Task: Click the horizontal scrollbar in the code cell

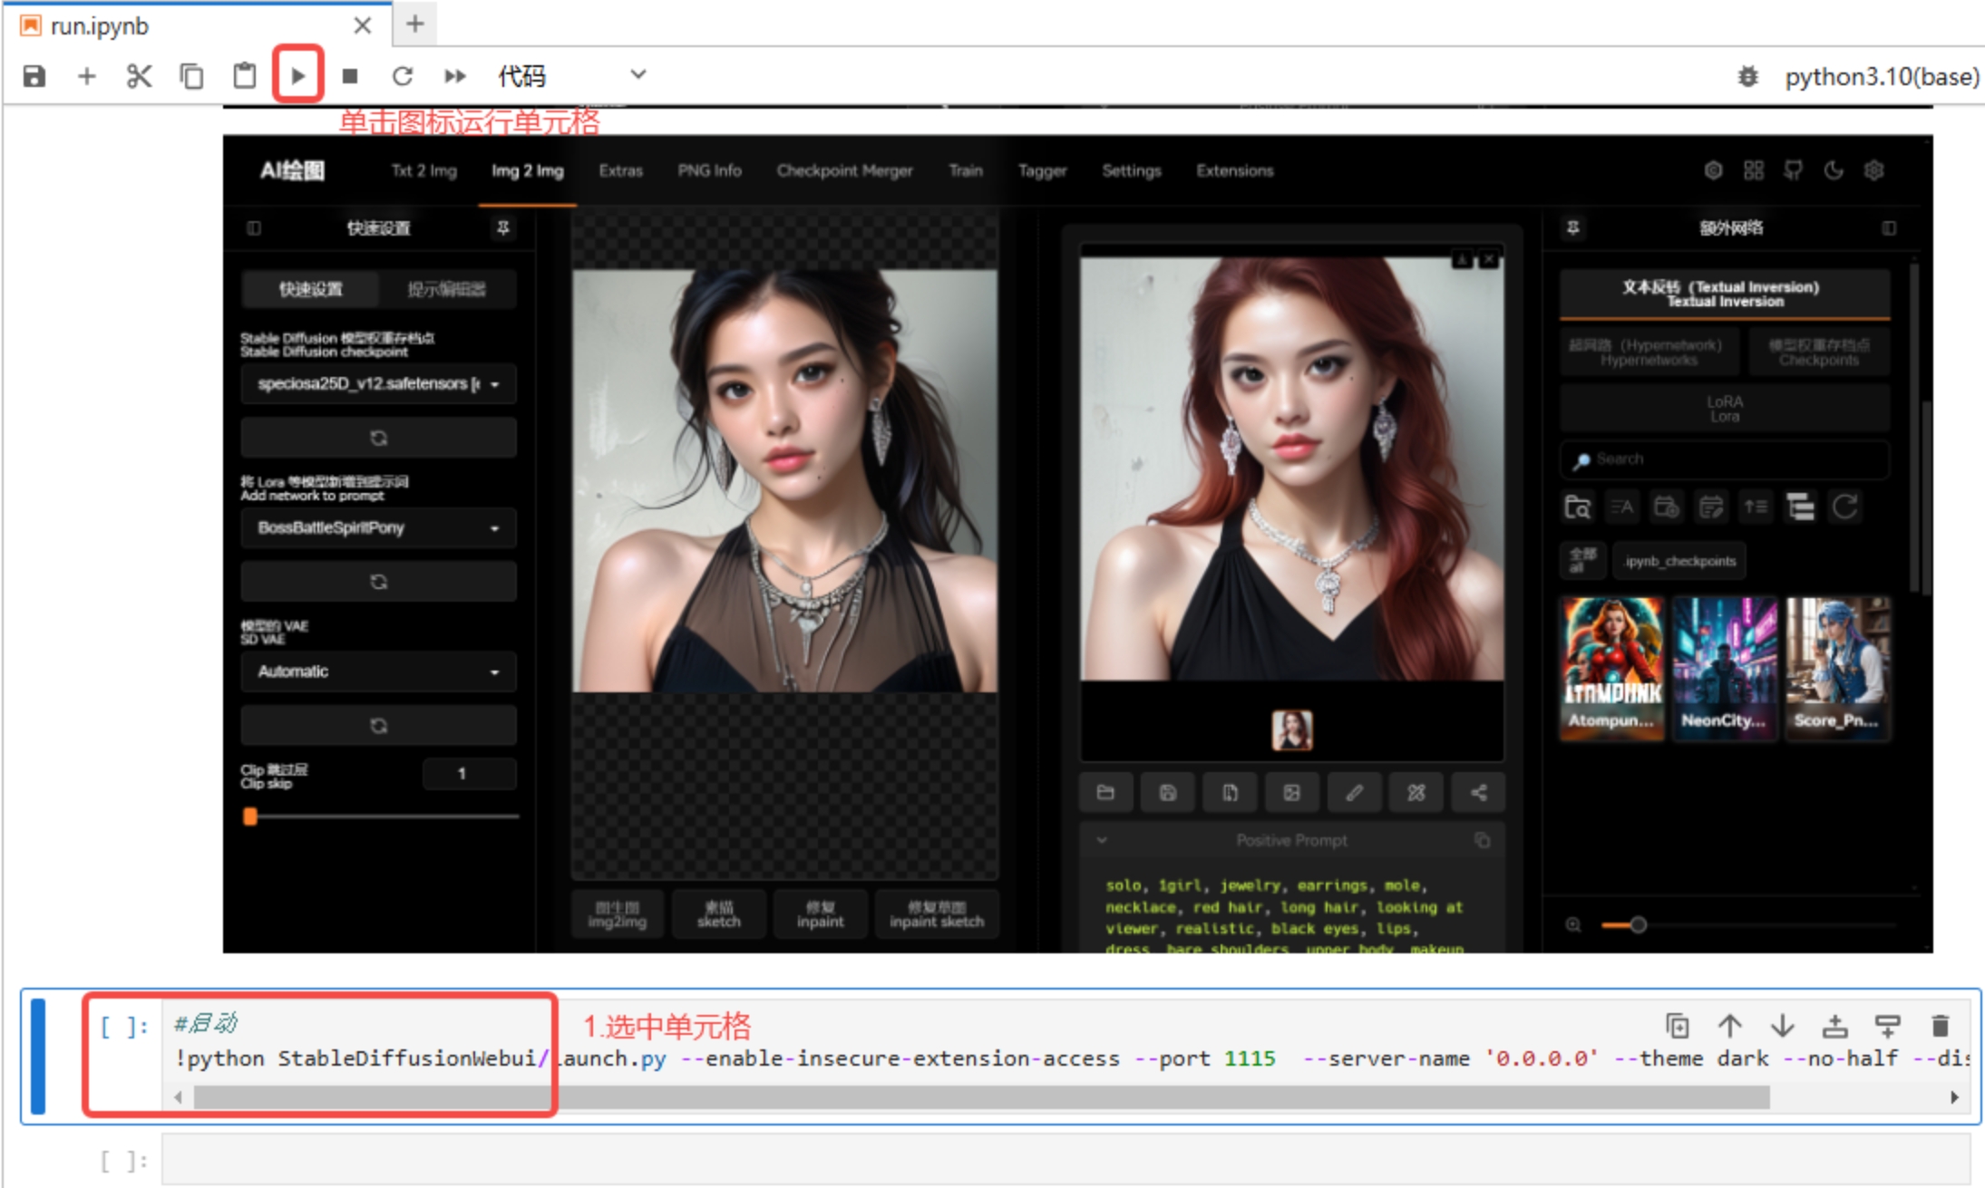Action: click(x=979, y=1097)
